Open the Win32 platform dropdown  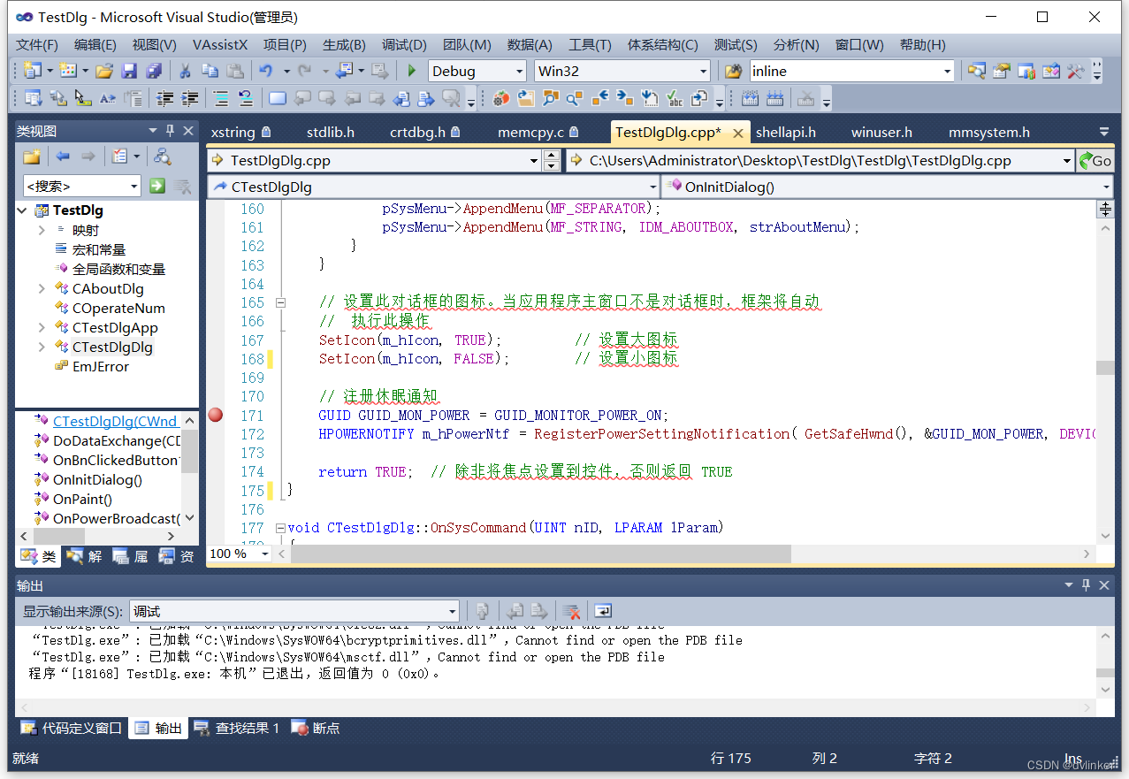pos(704,72)
